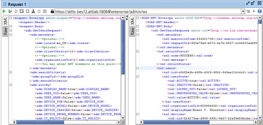
Task: Click the blue recreate request icon
Action: tap(22, 11)
